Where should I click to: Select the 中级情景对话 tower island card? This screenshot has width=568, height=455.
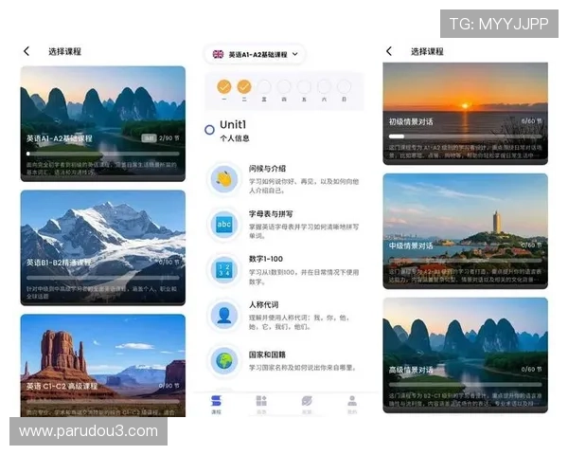(466, 231)
